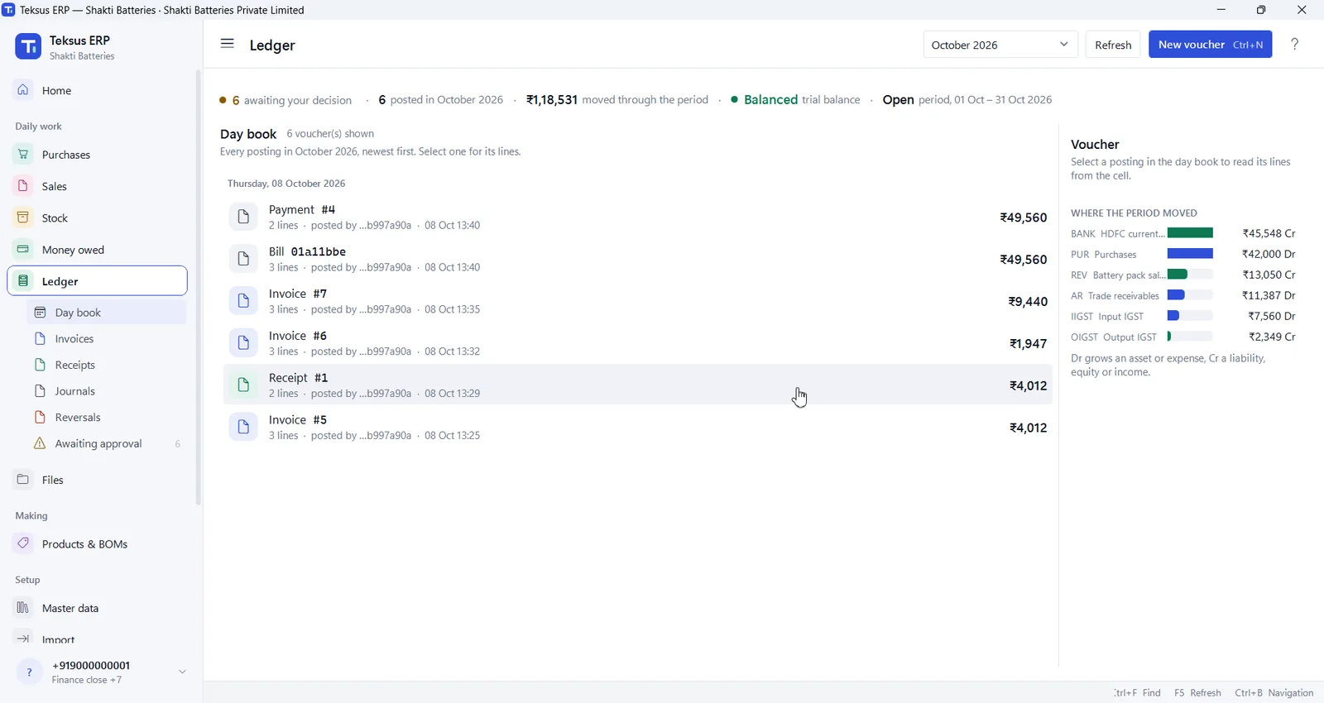Select Journals in the Ledger submenu

107,391
